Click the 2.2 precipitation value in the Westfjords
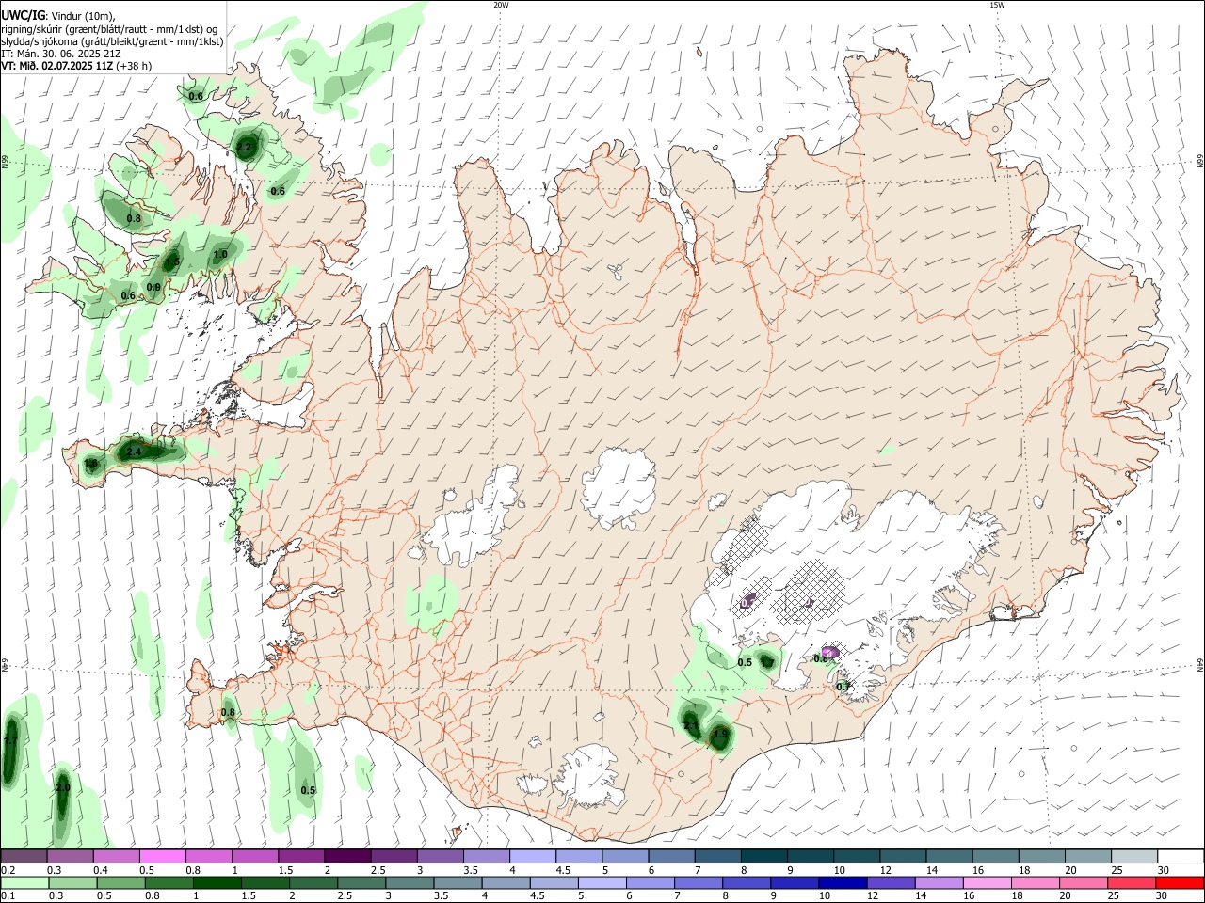1205x903 pixels. pos(245,148)
